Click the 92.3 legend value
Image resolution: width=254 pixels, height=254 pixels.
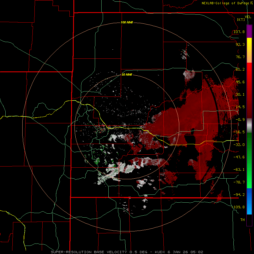(240, 44)
